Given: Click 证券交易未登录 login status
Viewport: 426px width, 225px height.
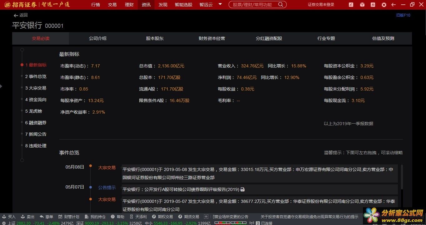Looking at the screenshot, I should pos(321,5).
